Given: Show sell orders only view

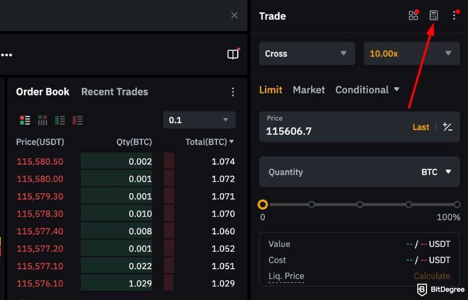Looking at the screenshot, I should 78,121.
